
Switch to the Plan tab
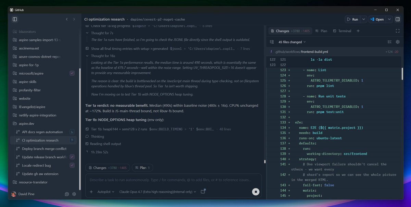pos(321,31)
